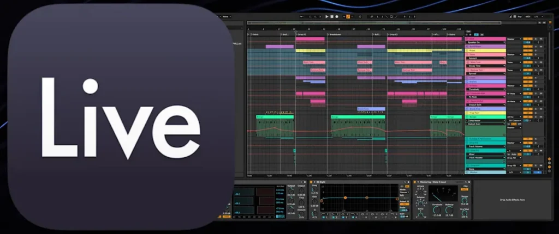Jump to the Drop #1 locator
The width and height of the screenshot is (559, 234).
click(x=301, y=34)
